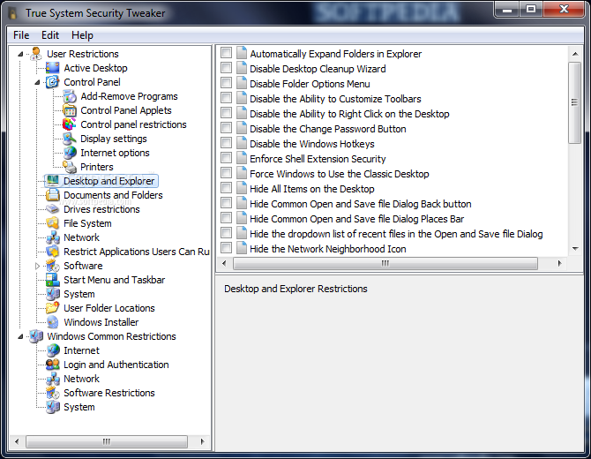Collapse the User Restrictions tree node

coord(20,55)
